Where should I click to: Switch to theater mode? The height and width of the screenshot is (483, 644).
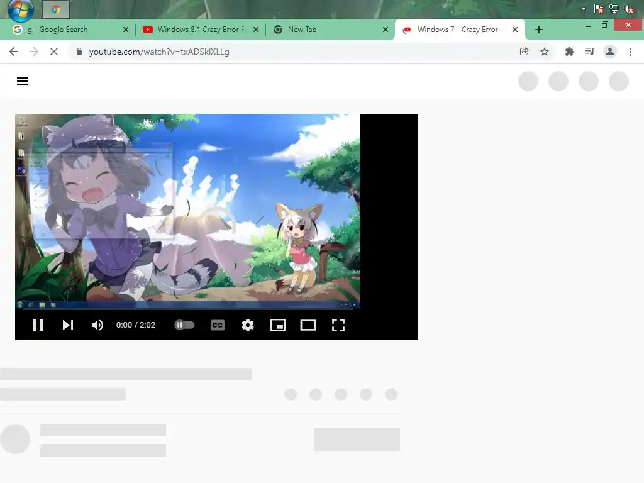tap(308, 325)
